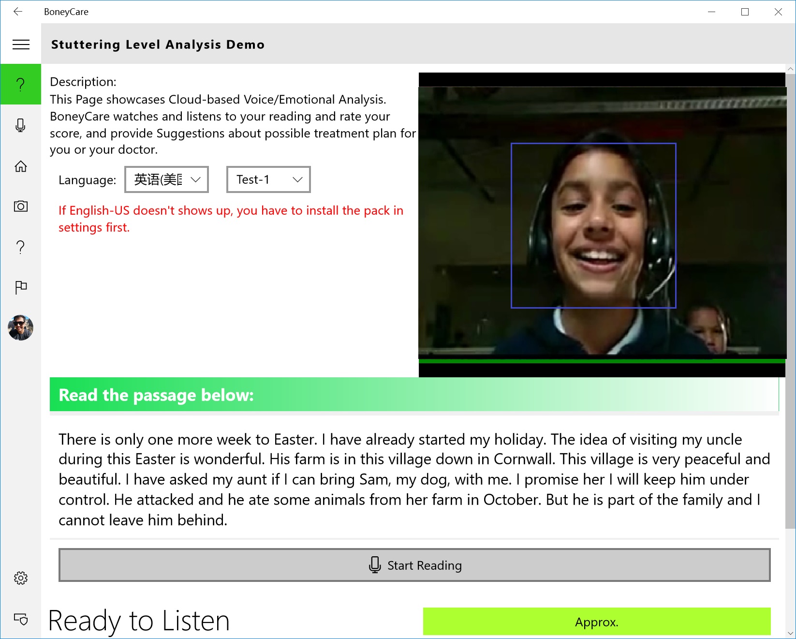
Task: Open the flag sidebar item
Action: click(21, 288)
